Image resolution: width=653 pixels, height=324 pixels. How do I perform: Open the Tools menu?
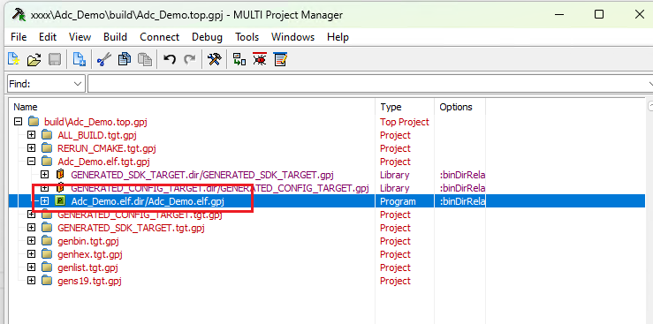tap(247, 37)
